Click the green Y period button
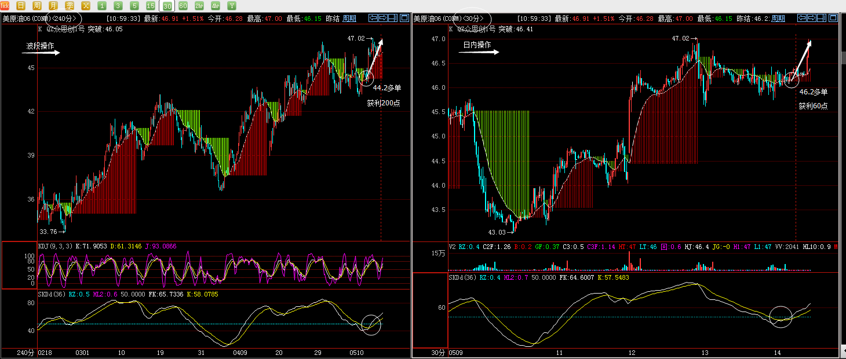The image size is (846, 359). pos(232,6)
